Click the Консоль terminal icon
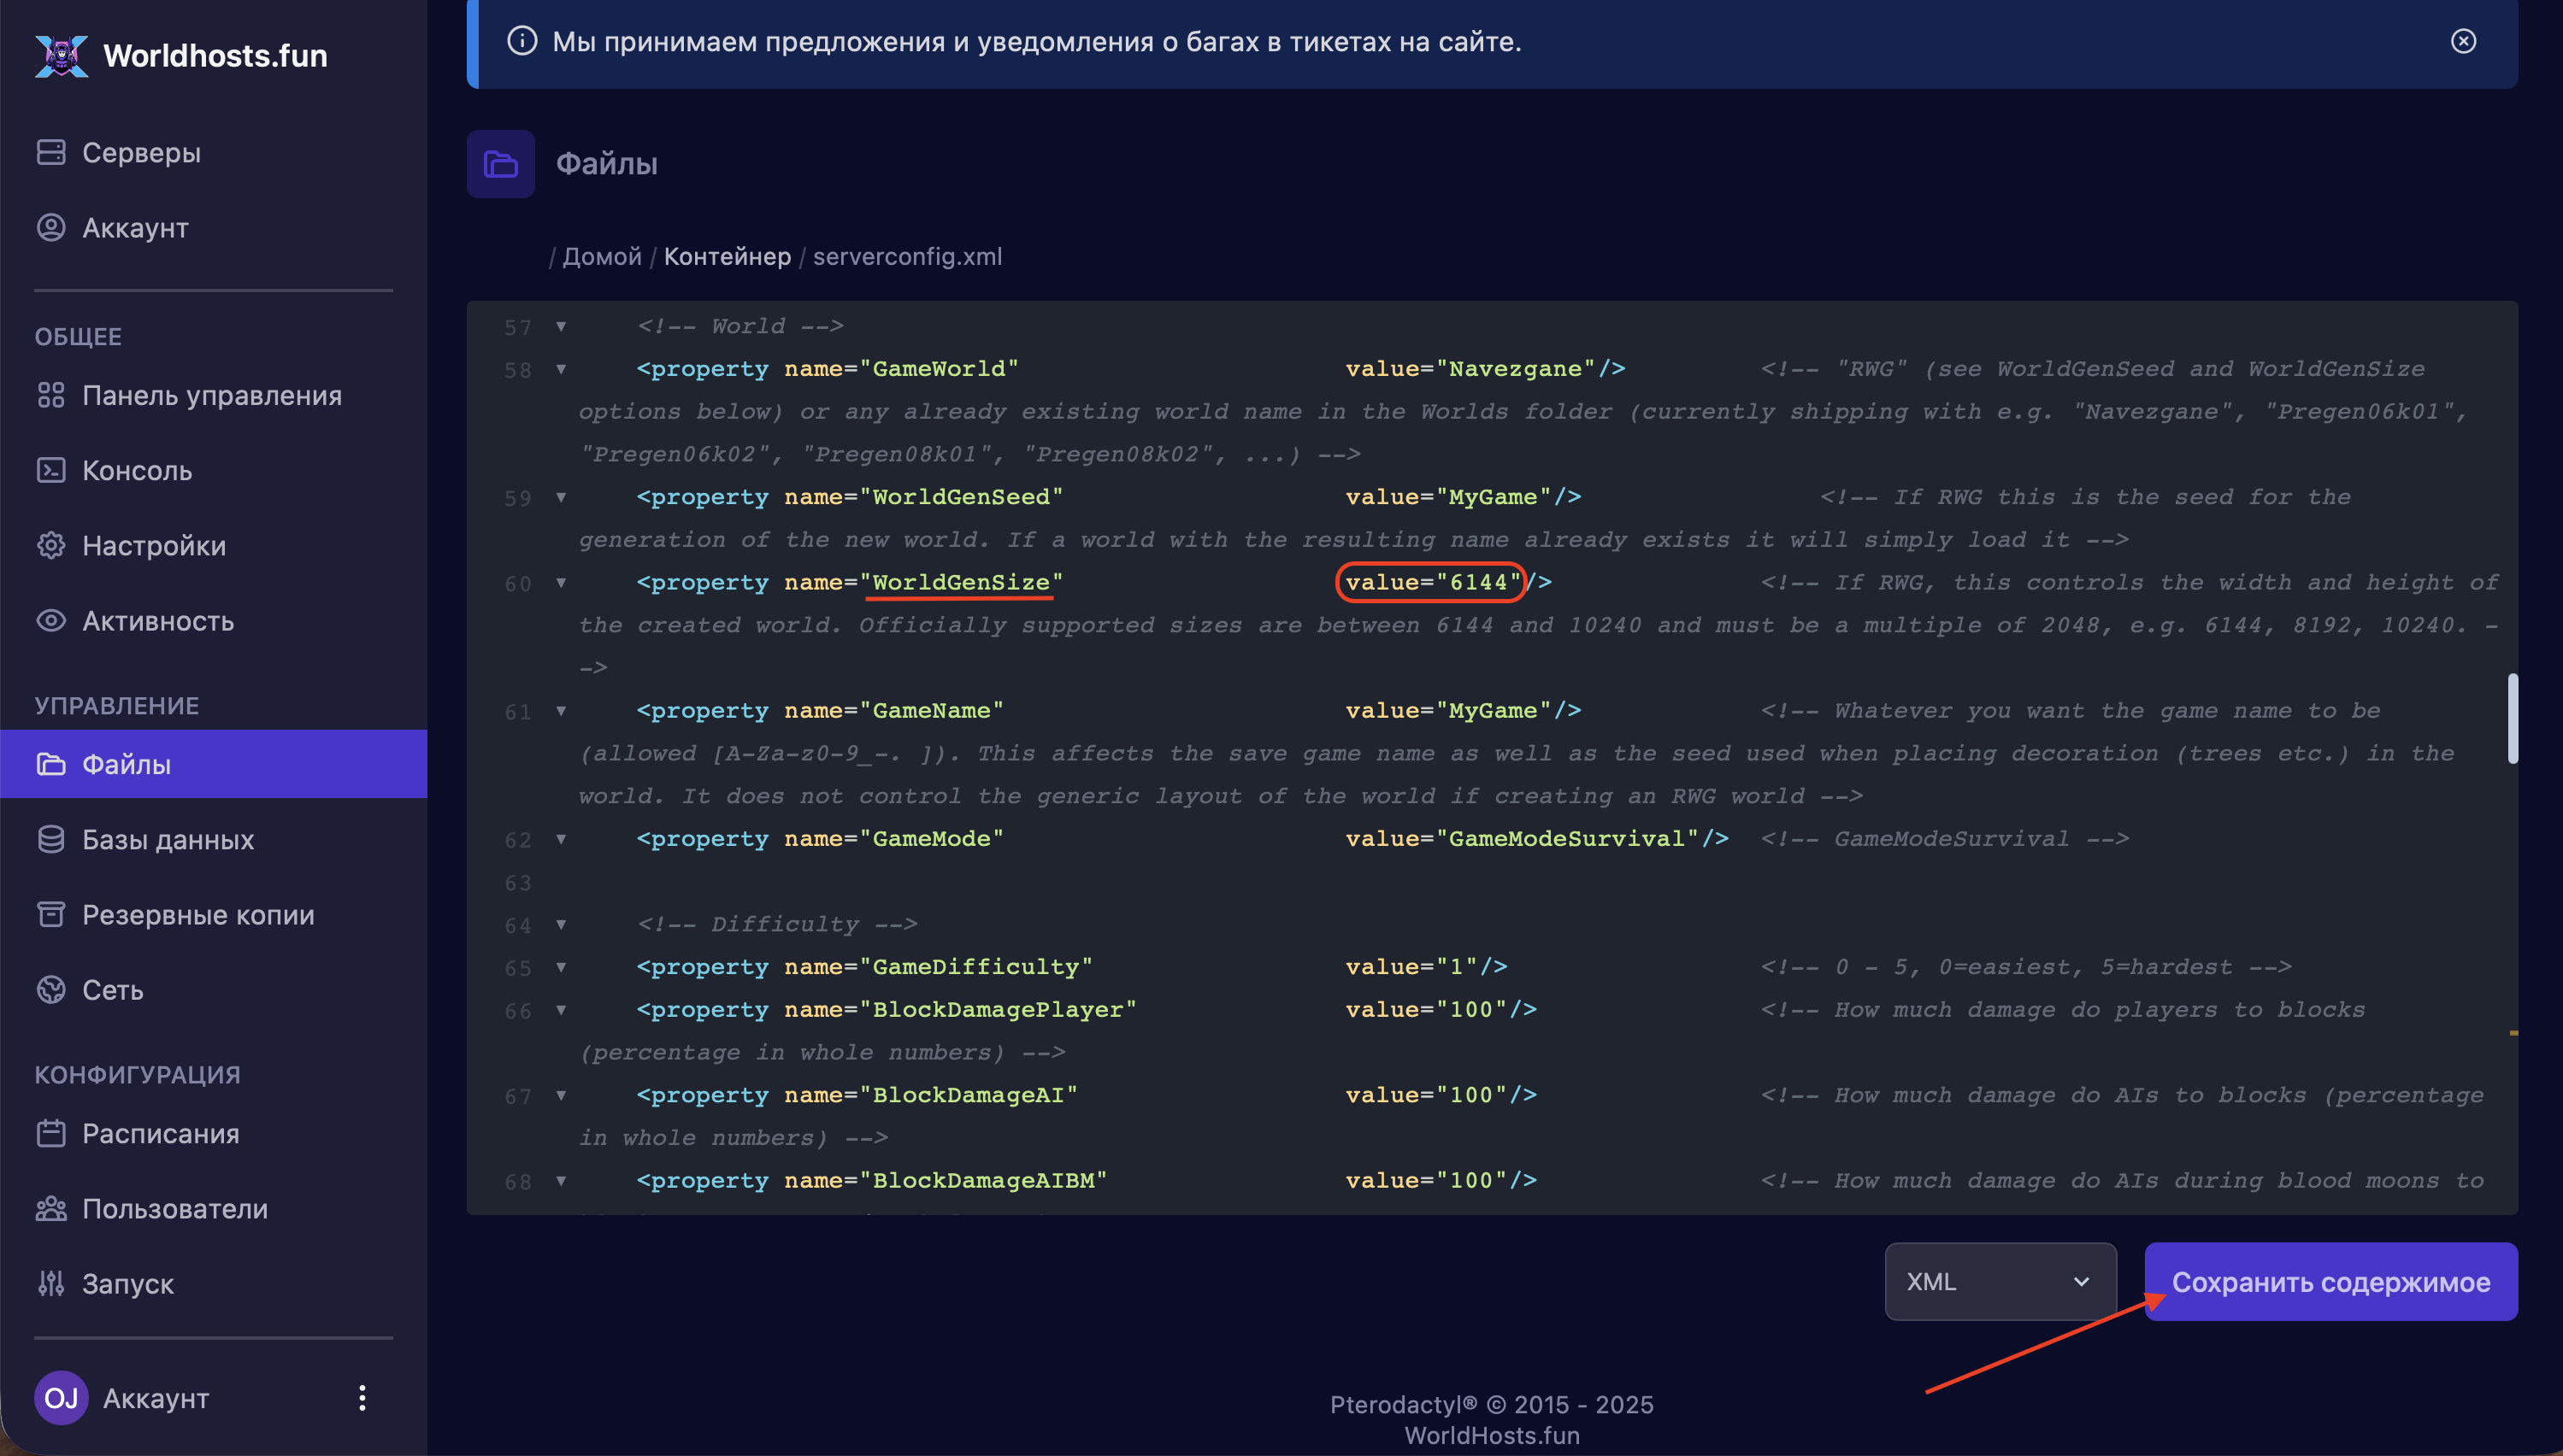2563x1456 pixels. 51,470
